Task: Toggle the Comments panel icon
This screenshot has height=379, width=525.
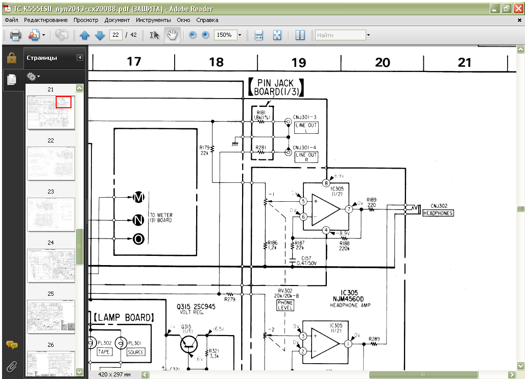Action: pyautogui.click(x=12, y=345)
